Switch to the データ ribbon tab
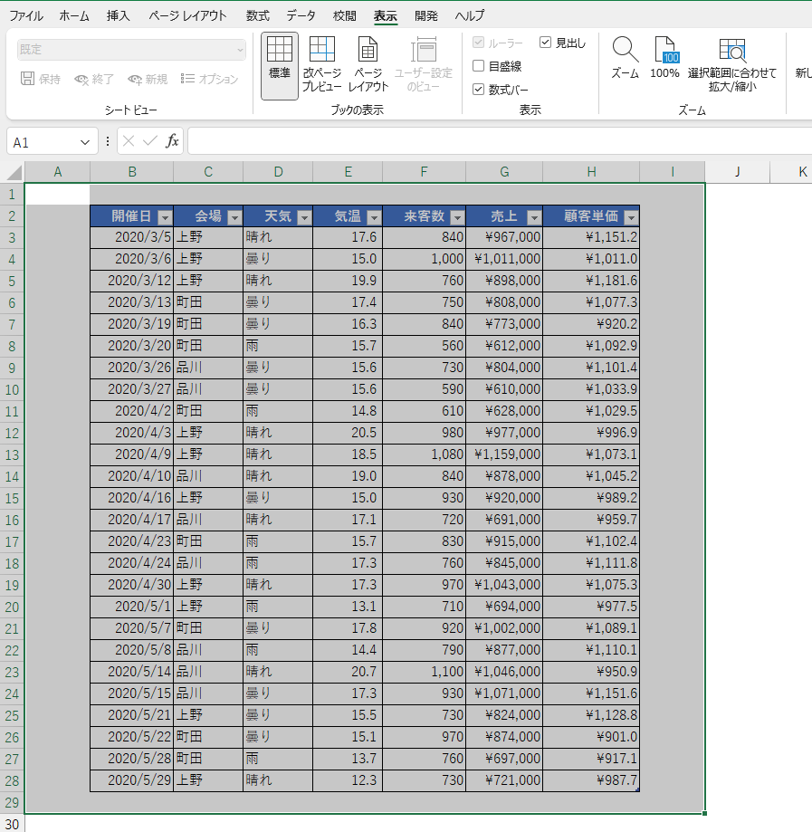This screenshot has width=812, height=832. (x=301, y=16)
